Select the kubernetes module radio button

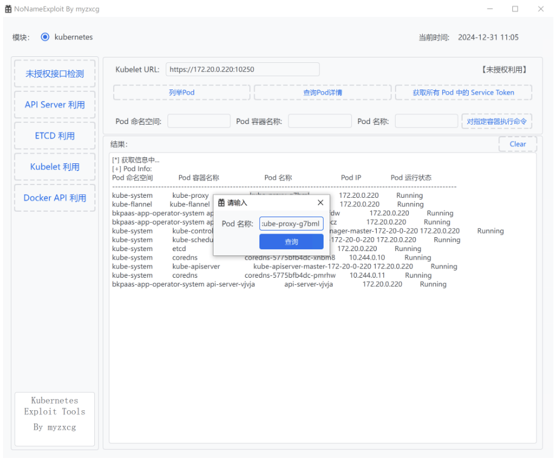(x=45, y=37)
